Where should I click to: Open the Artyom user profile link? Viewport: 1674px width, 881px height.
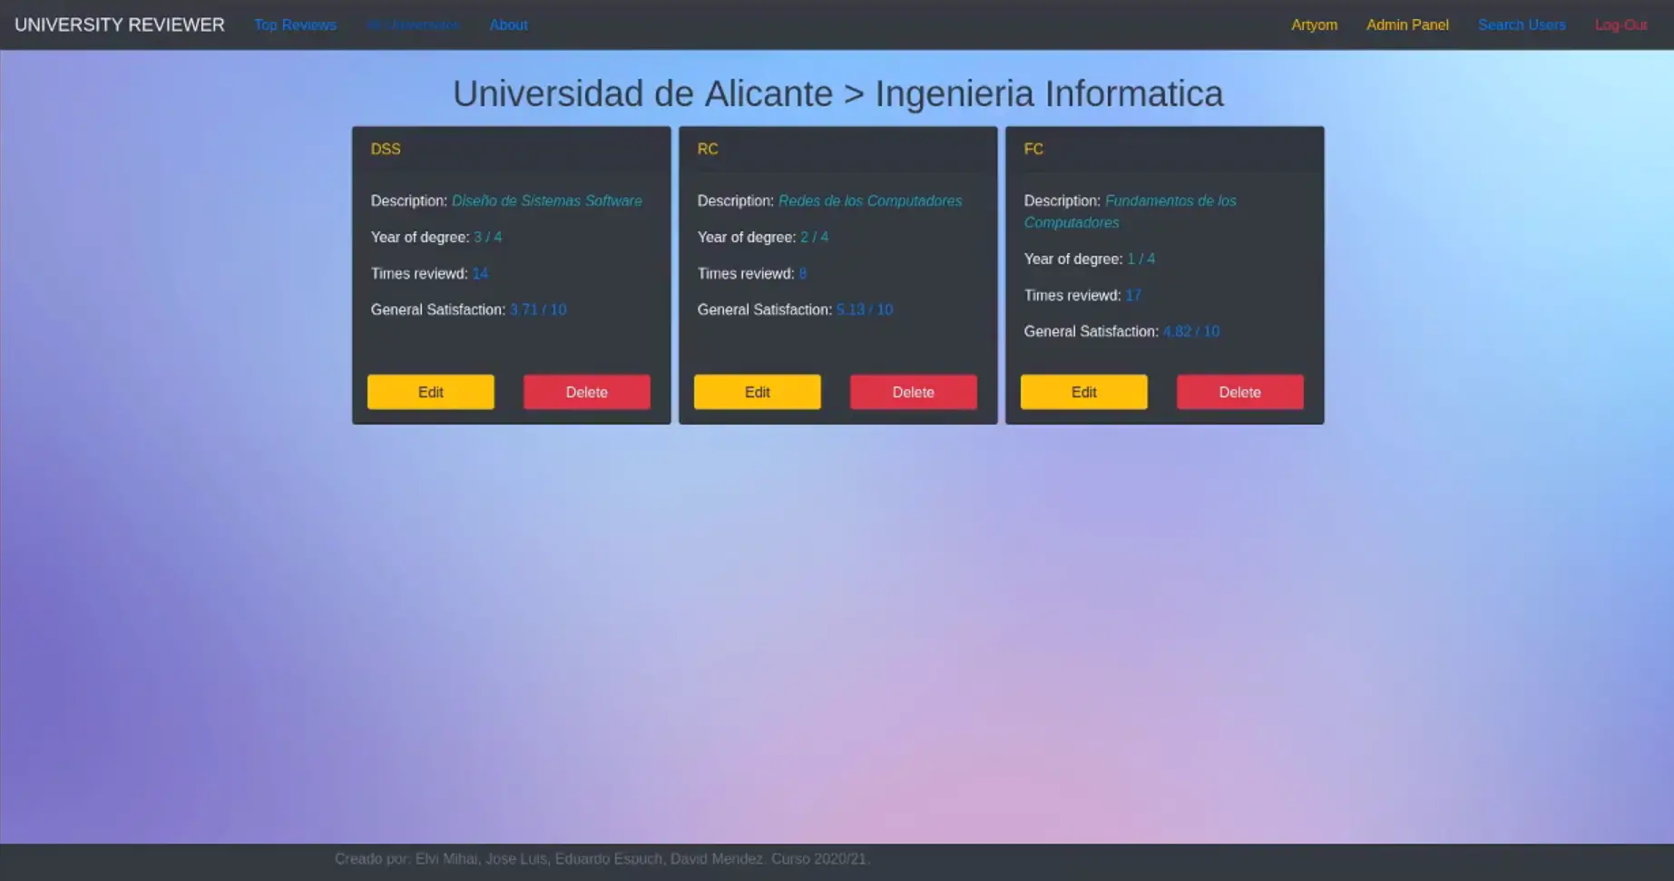coord(1314,24)
